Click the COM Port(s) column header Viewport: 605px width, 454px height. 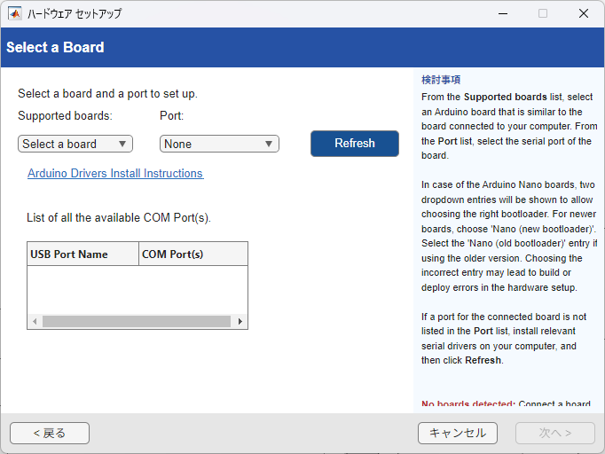point(192,254)
